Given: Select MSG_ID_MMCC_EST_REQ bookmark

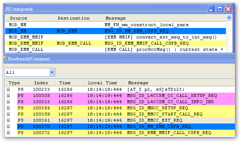Looking at the screenshot, I should point(154,120).
